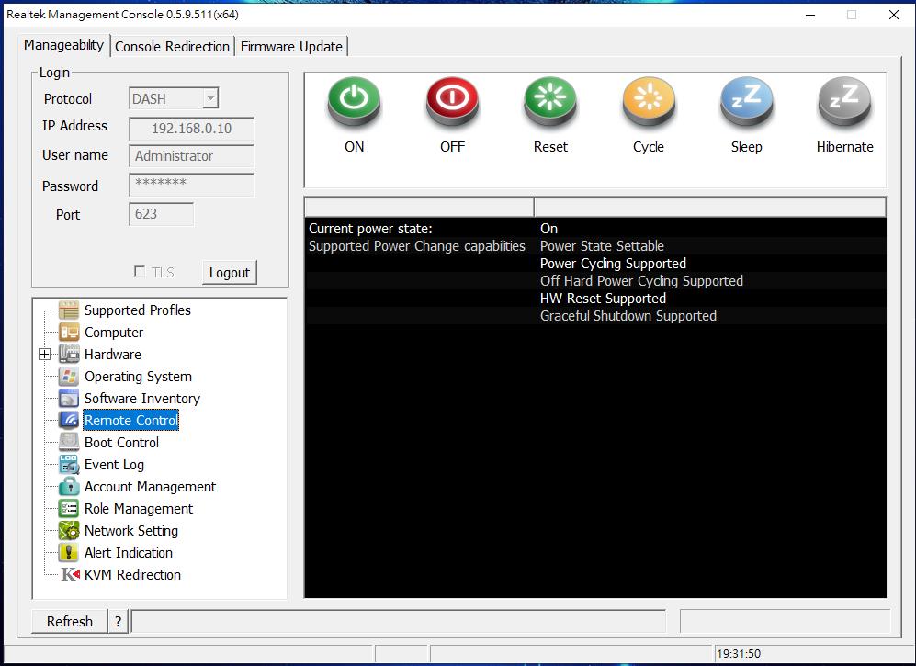Viewport: 916px width, 666px height.
Task: Open the Software Inventory tree label
Action: (x=142, y=399)
